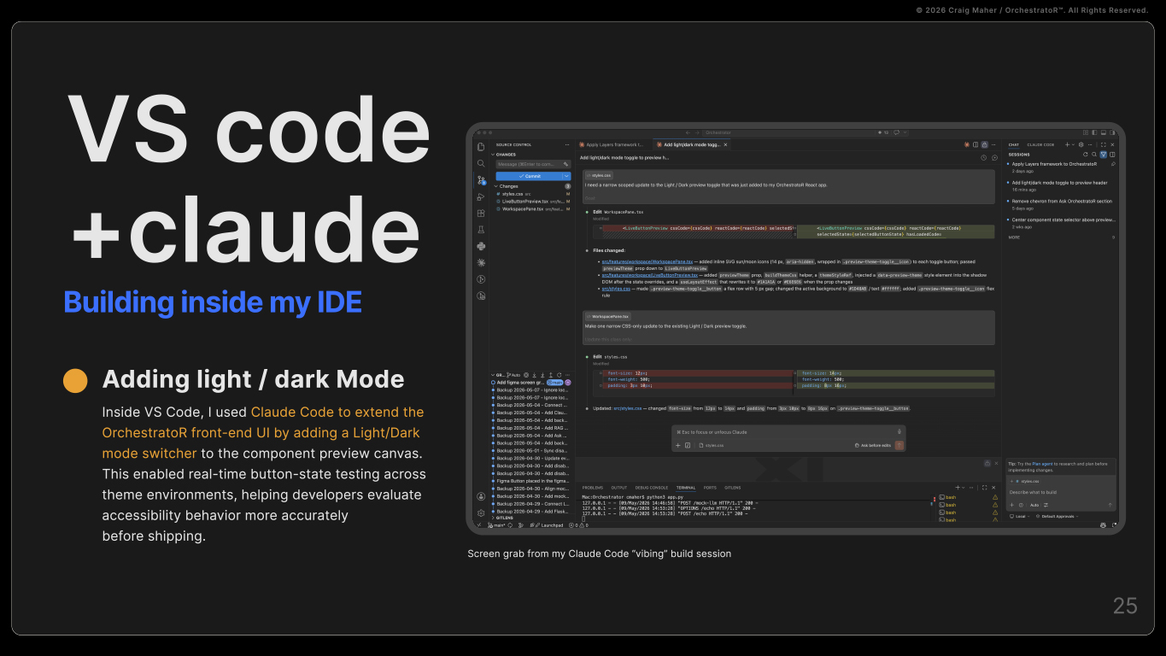Screen dimensions: 1166x656
Task: Open the new chat plus dropdown
Action: point(1074,144)
